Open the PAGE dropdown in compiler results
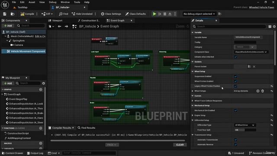The width and height of the screenshot is (277, 156). tap(112, 145)
